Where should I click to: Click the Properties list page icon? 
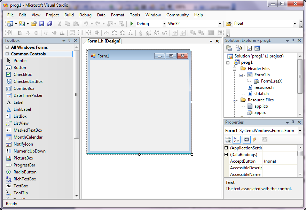[x=246, y=140]
